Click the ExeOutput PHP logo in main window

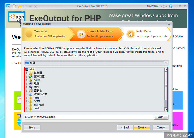tap(17, 17)
